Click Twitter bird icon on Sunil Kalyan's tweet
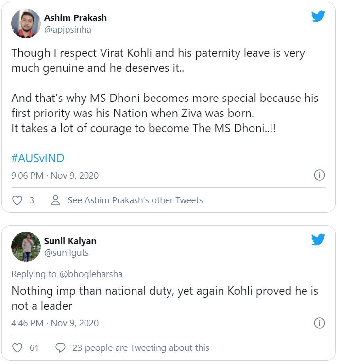339x364 pixels. click(318, 239)
